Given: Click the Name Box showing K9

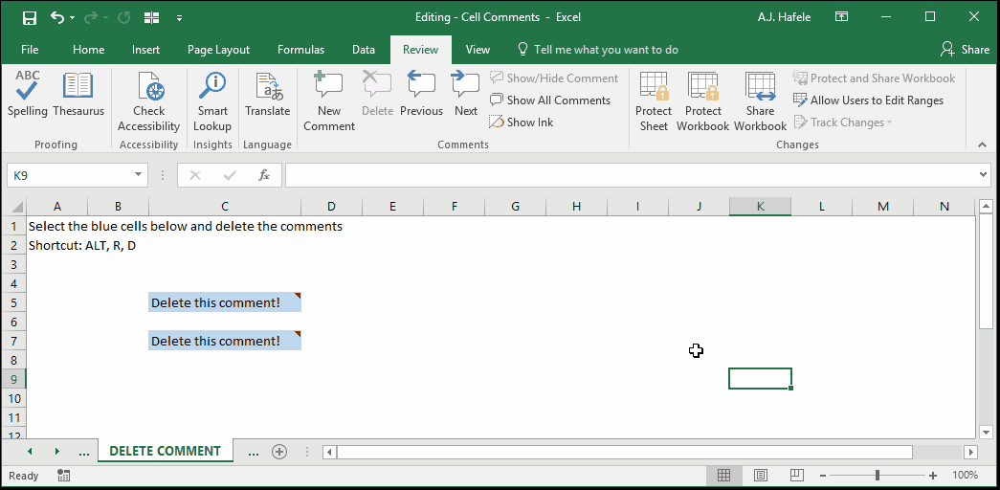Looking at the screenshot, I should click(70, 175).
